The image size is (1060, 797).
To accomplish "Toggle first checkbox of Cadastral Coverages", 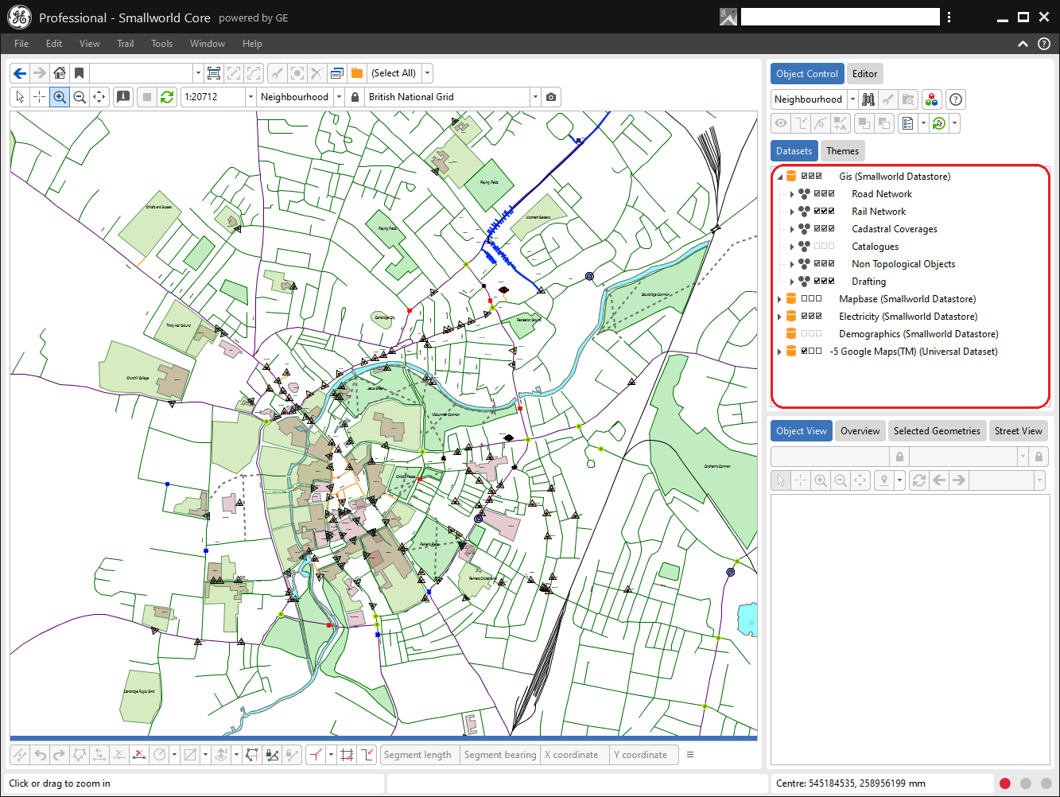I will (817, 229).
